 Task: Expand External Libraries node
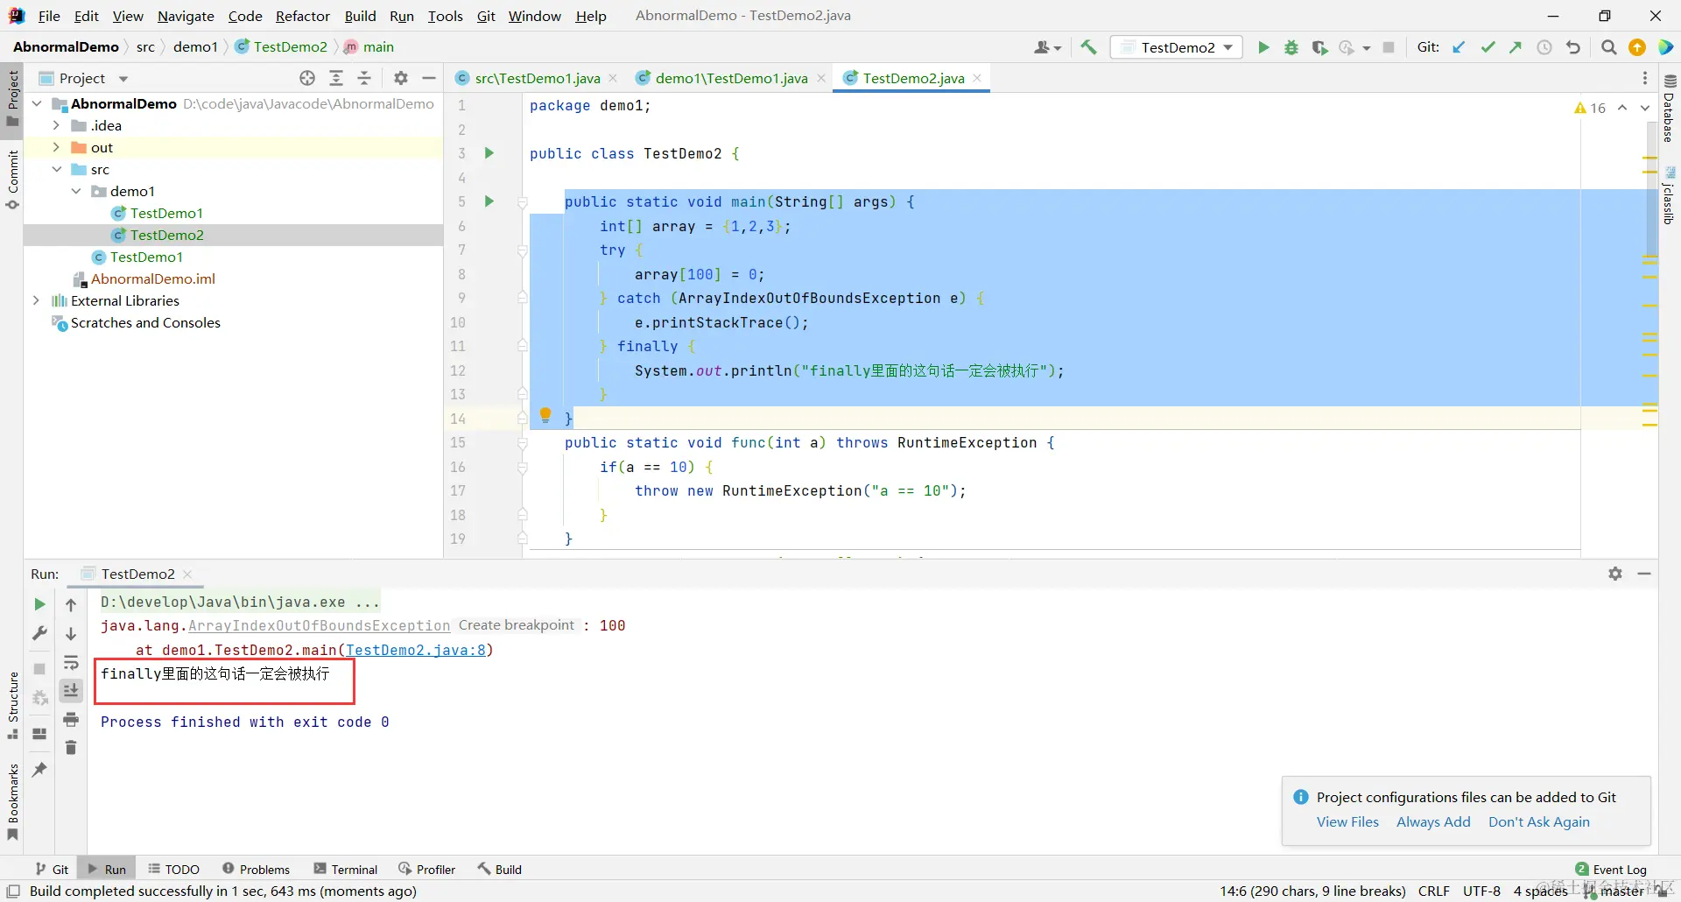click(x=37, y=300)
